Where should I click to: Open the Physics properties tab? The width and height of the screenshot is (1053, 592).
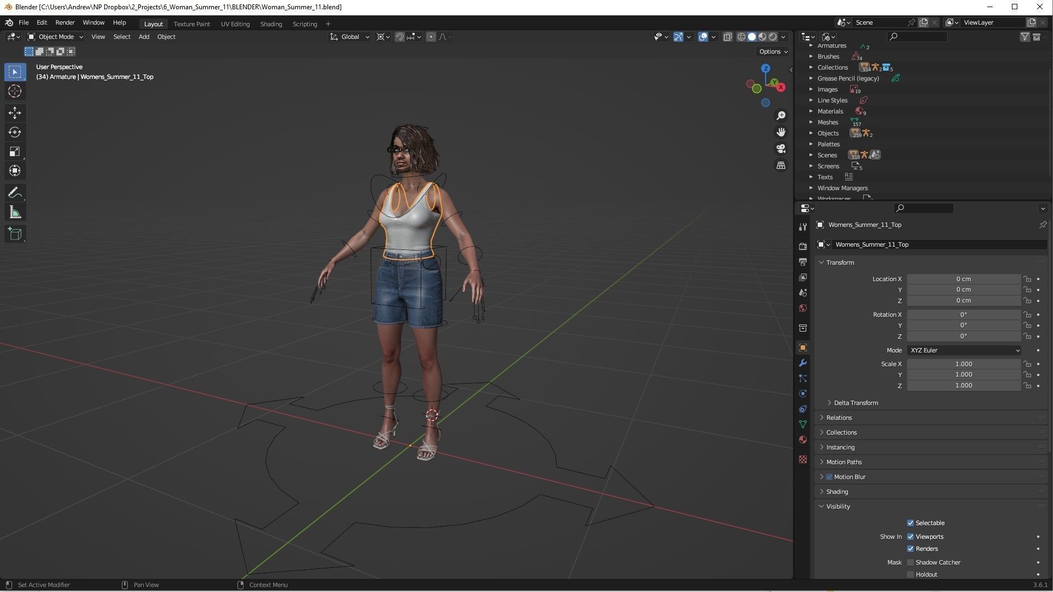point(803,394)
